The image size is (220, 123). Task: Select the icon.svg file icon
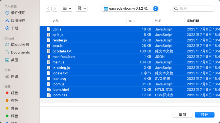point(49,79)
